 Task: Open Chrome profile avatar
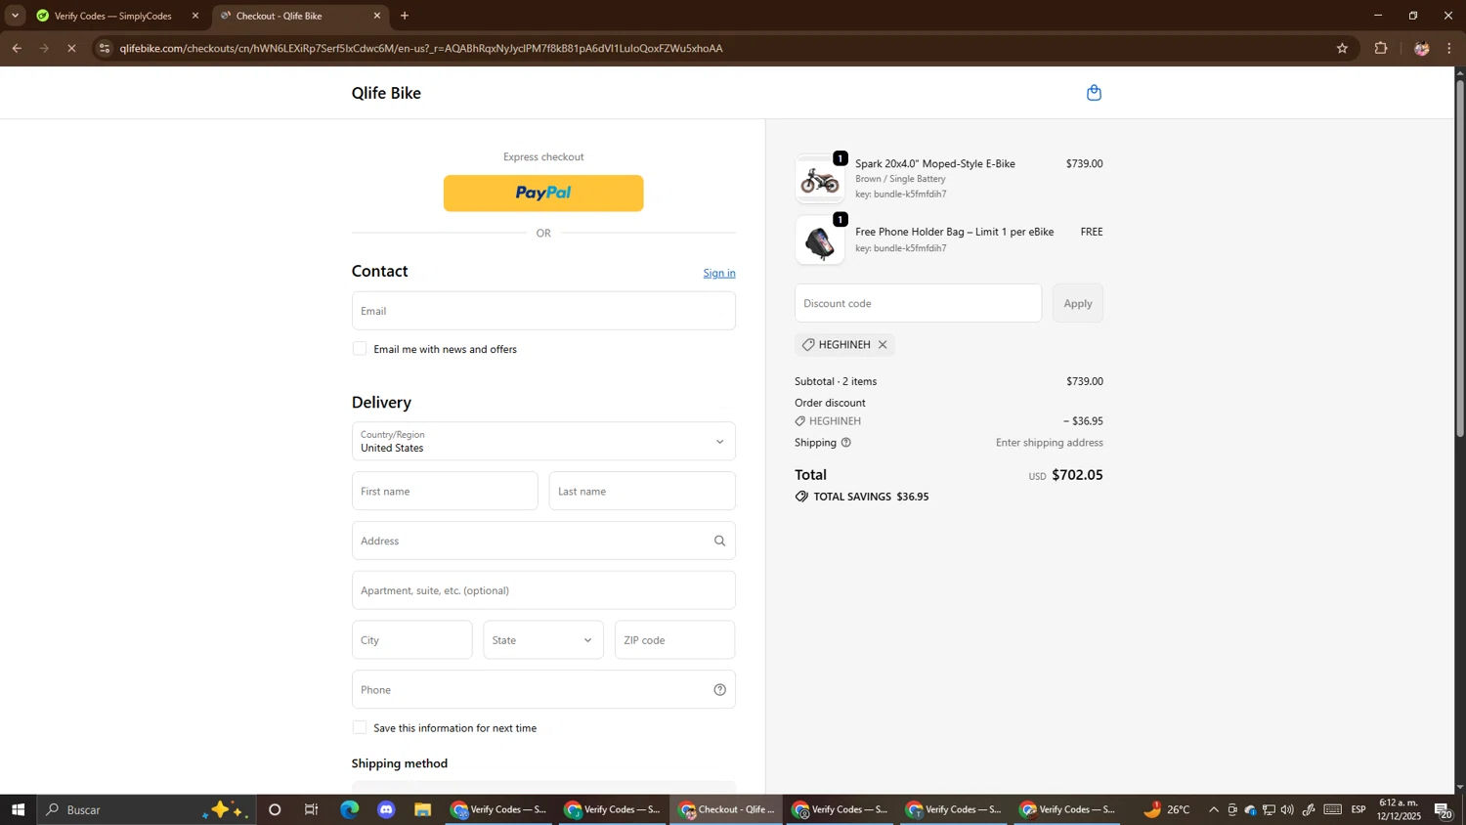(1421, 48)
